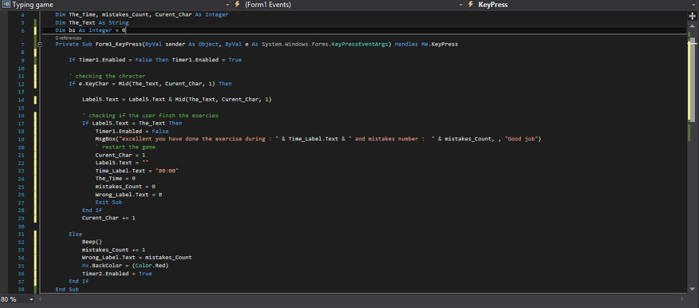Click 'The_Time = 0' line
Image resolution: width=699 pixels, height=308 pixels.
(x=115, y=179)
